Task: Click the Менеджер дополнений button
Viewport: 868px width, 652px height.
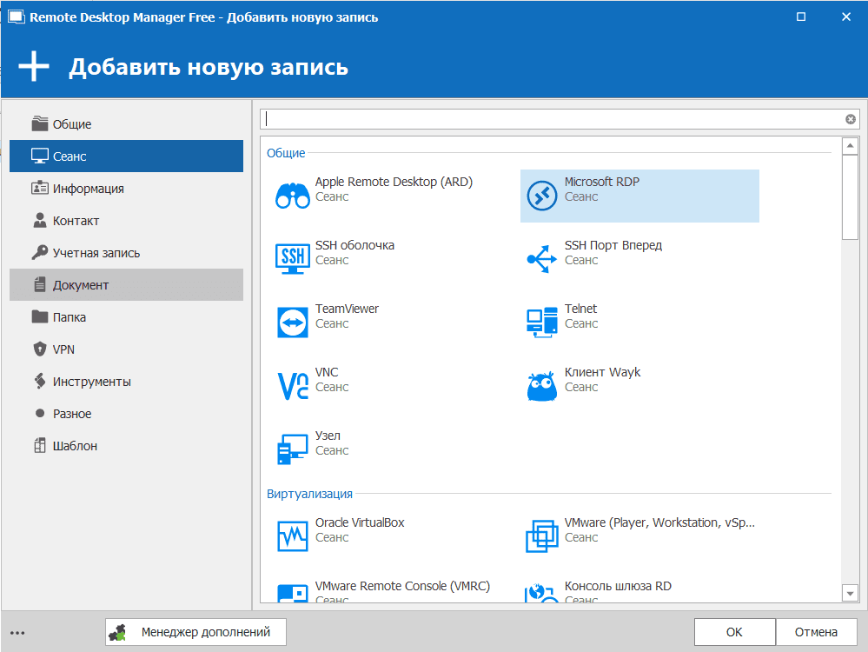Action: point(196,632)
